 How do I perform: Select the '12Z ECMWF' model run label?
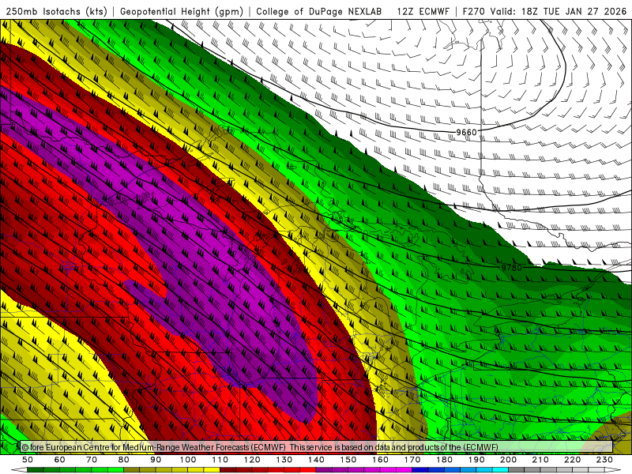tap(423, 11)
